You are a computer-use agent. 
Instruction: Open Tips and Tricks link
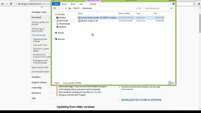pos(40,45)
